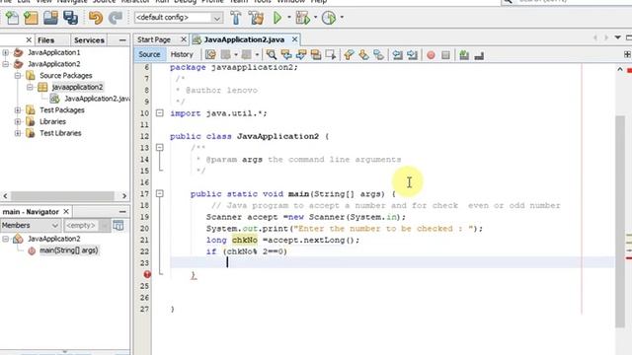
Task: Expand the Libraries node
Action: [18, 121]
